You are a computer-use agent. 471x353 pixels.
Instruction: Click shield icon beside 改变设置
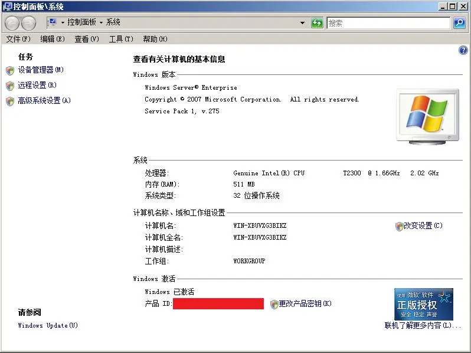click(x=399, y=227)
